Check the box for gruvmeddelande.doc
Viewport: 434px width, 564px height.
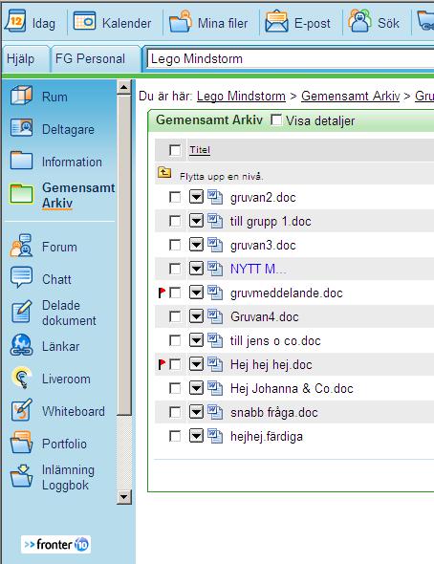coord(175,293)
